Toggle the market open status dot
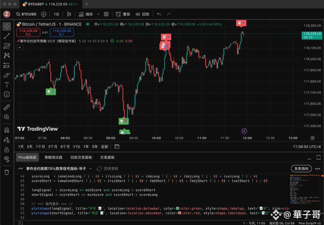The height and width of the screenshot is (225, 324). coord(88,24)
